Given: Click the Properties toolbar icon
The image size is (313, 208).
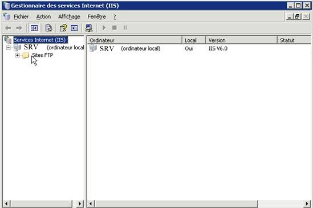Looking at the screenshot, I should (x=48, y=28).
